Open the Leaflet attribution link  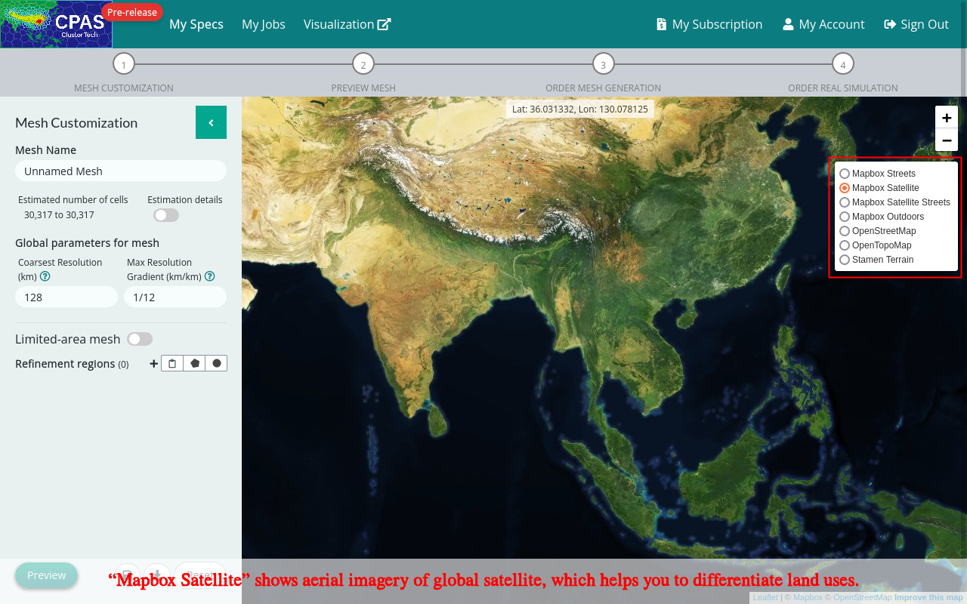[x=765, y=597]
